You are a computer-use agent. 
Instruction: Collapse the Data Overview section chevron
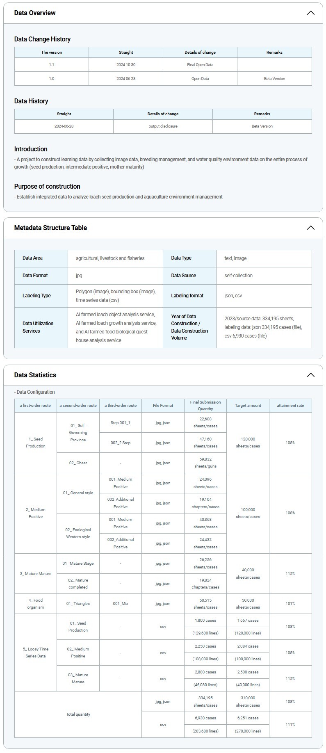[310, 13]
